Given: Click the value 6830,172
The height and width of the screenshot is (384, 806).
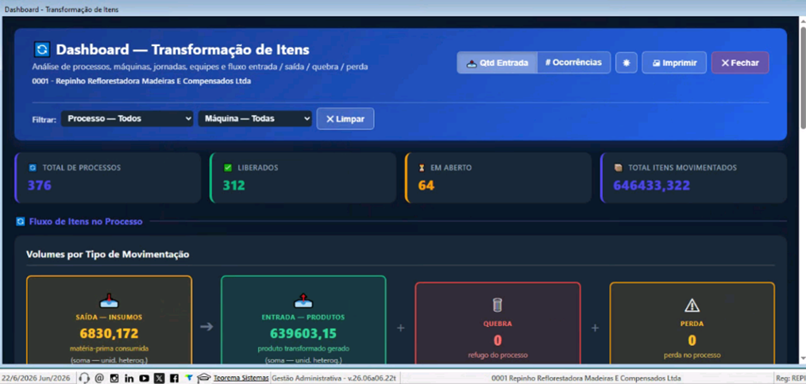Looking at the screenshot, I should pos(109,334).
